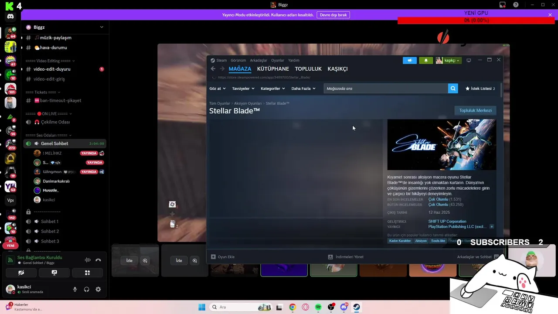Open Discord noise suppression waveform icon
This screenshot has width=558, height=314.
click(x=88, y=260)
